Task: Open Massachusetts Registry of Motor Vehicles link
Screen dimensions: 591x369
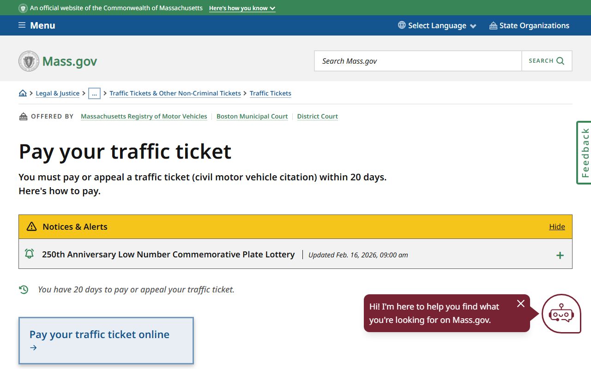Action: tap(144, 116)
